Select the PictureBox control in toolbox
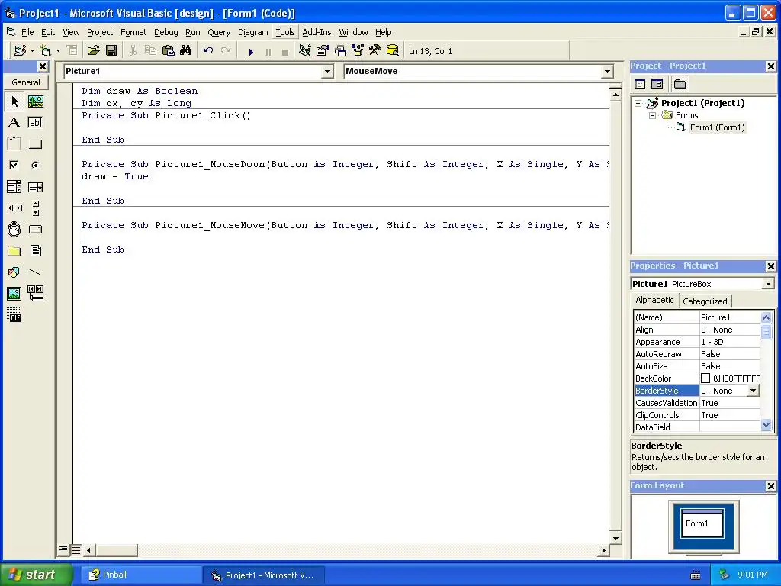Image resolution: width=781 pixels, height=586 pixels. (36, 101)
